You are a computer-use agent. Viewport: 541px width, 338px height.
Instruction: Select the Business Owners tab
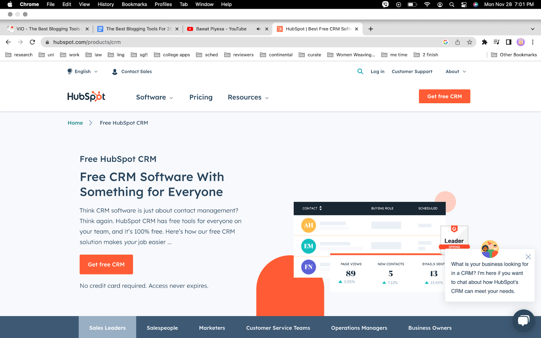(x=430, y=328)
